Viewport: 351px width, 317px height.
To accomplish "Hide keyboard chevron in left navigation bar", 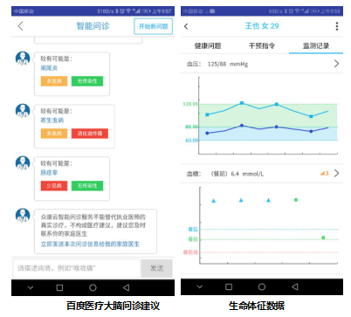I will click(31, 287).
